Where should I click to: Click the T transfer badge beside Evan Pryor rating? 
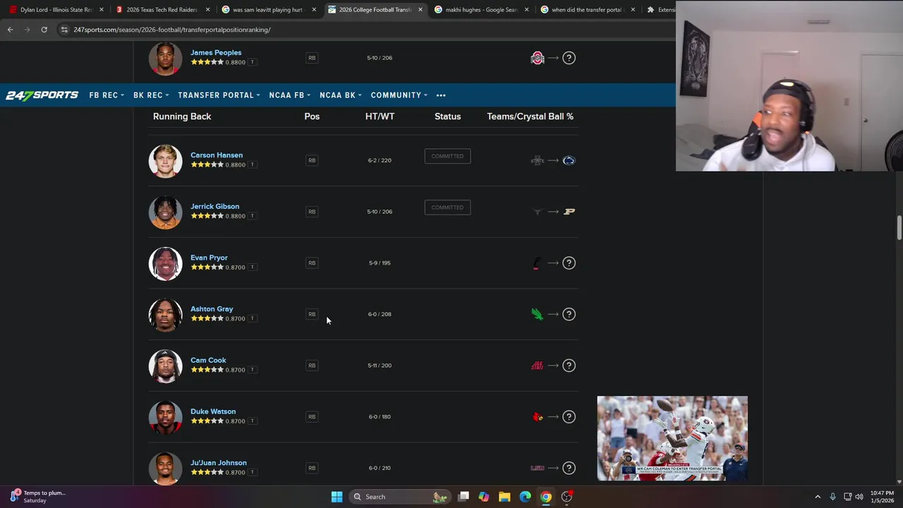pyautogui.click(x=253, y=267)
